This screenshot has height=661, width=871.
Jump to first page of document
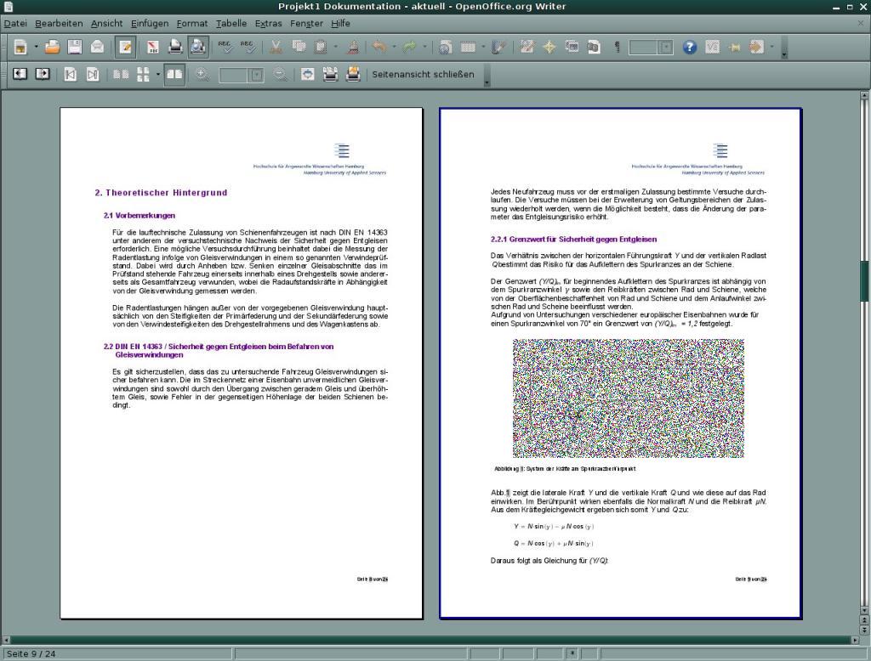70,75
